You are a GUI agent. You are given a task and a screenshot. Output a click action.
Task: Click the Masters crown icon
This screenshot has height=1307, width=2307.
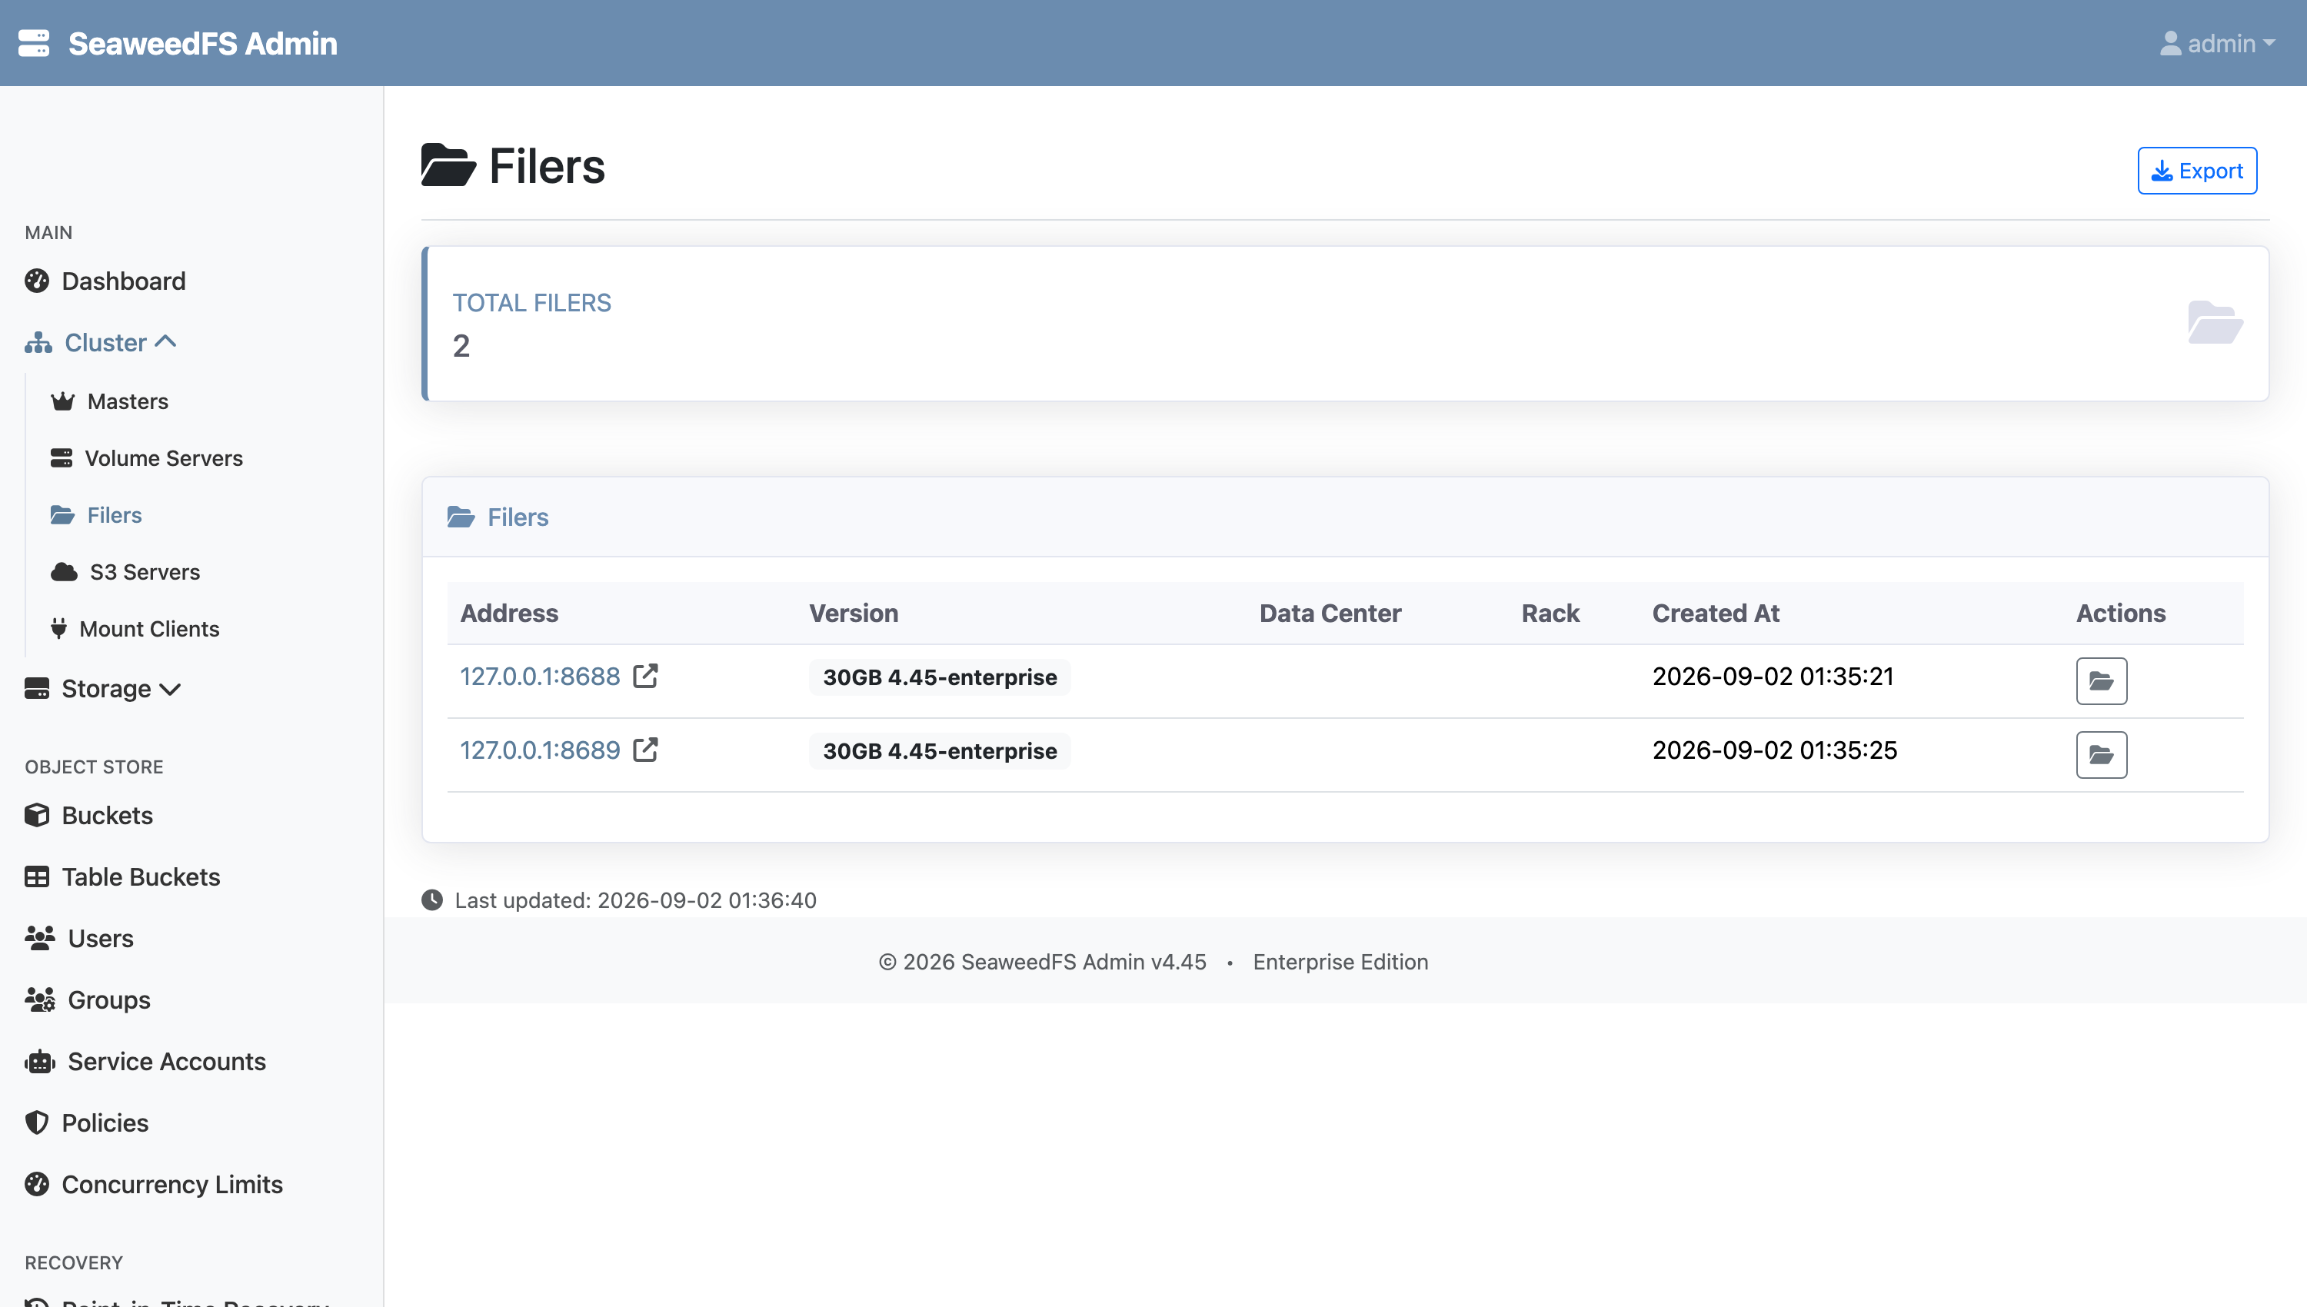pos(63,401)
